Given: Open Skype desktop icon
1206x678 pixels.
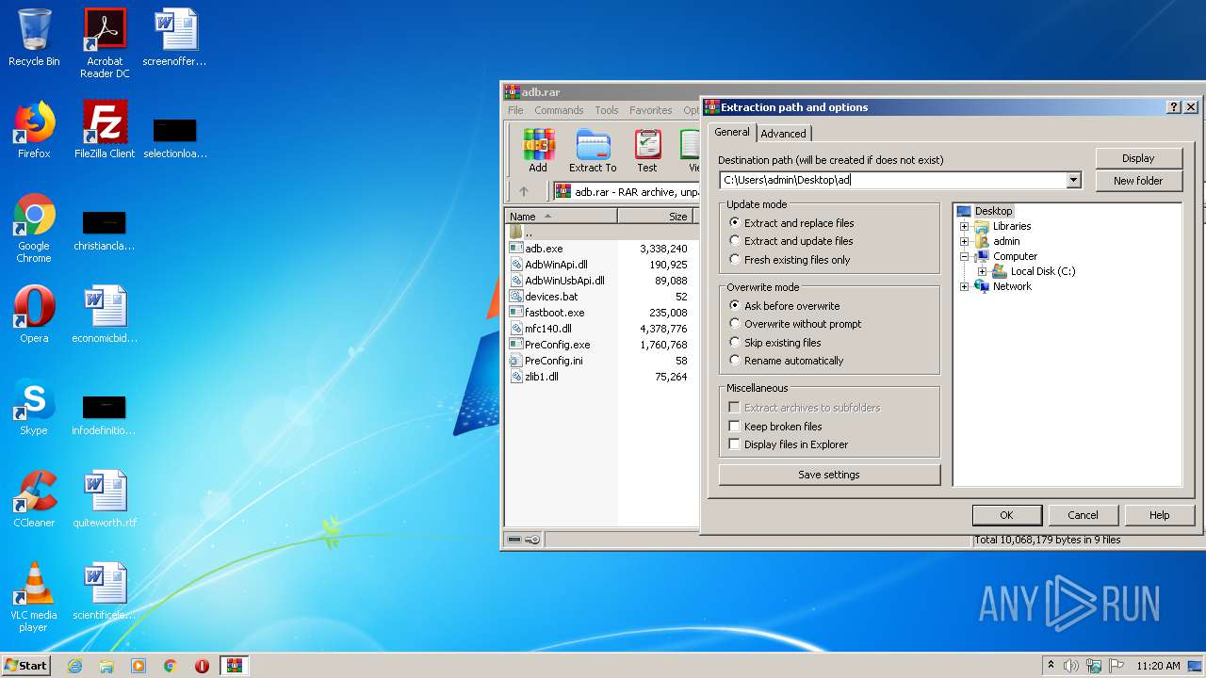Looking at the screenshot, I should [x=34, y=407].
